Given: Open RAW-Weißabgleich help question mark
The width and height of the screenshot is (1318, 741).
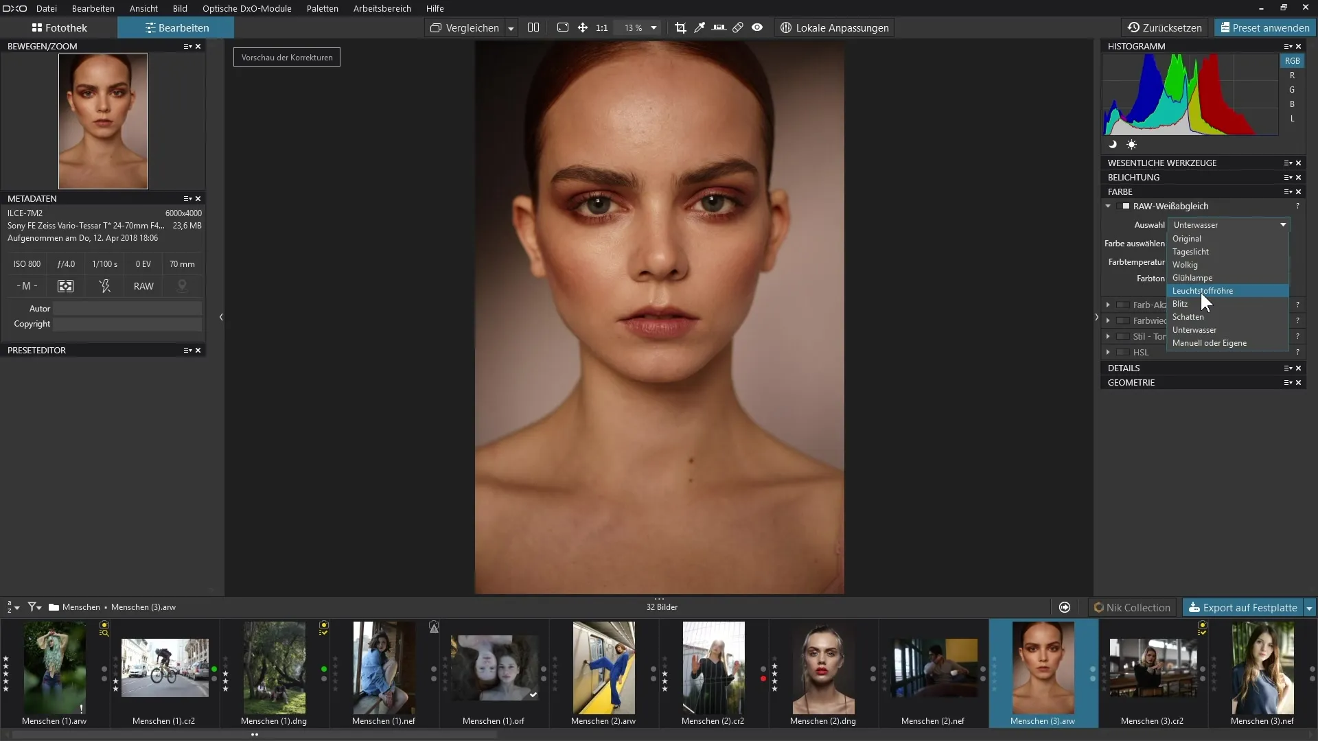Looking at the screenshot, I should click(1297, 206).
